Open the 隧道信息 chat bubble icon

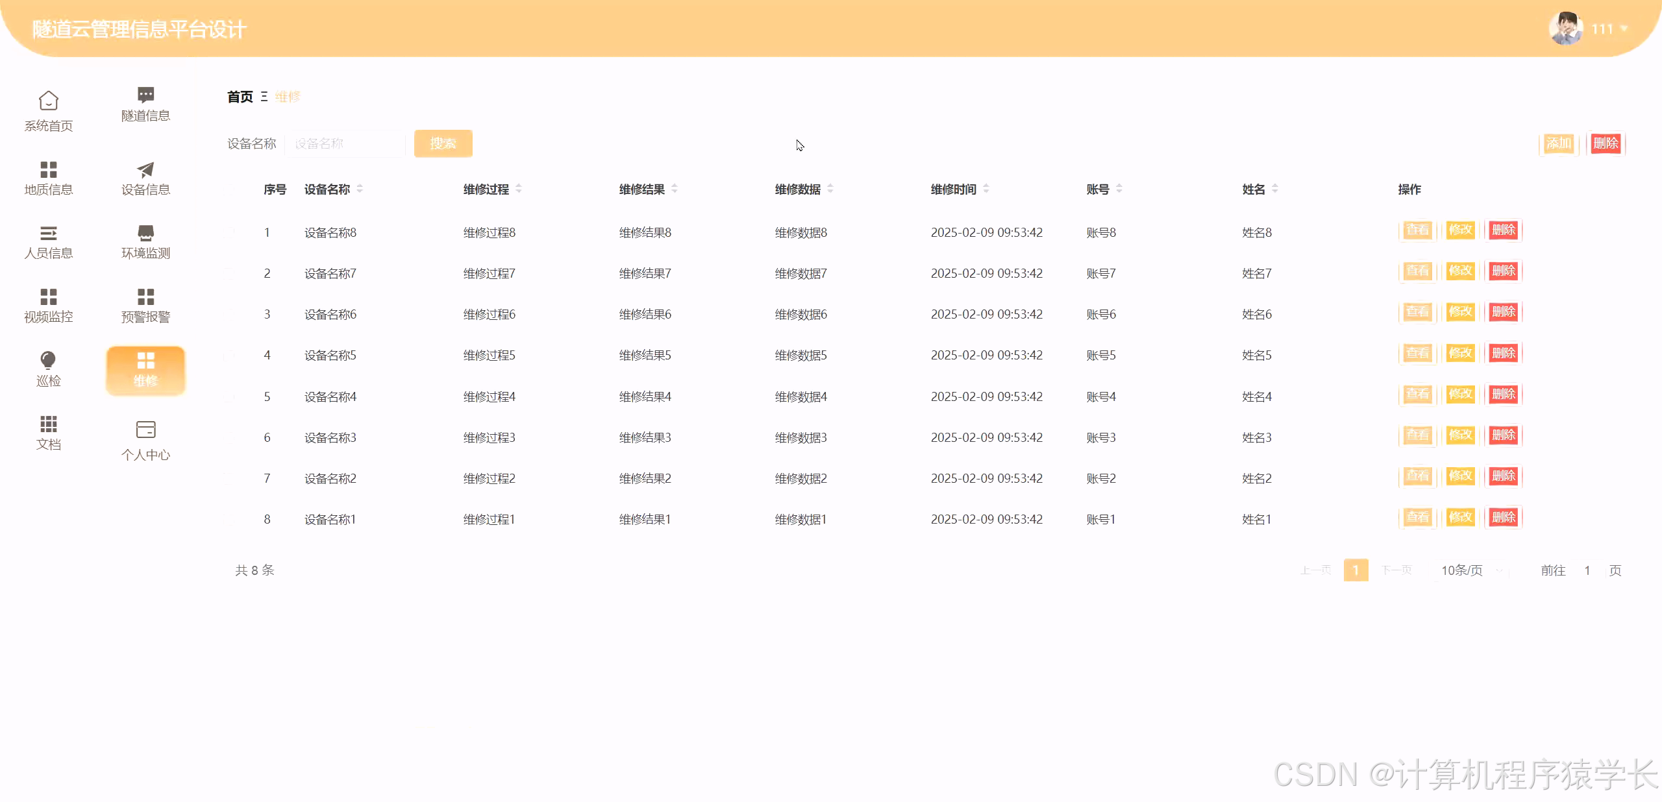pyautogui.click(x=145, y=95)
